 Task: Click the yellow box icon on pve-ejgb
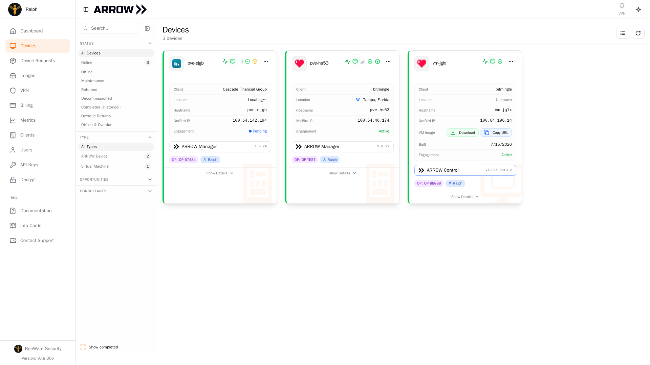click(255, 62)
